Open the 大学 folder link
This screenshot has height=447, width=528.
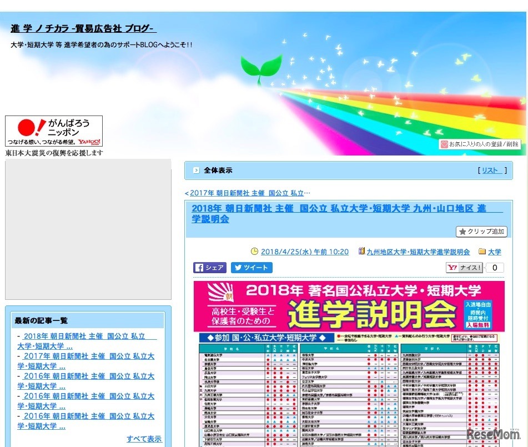[x=494, y=252]
